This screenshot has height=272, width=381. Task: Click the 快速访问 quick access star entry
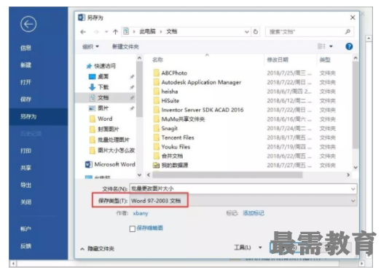101,65
